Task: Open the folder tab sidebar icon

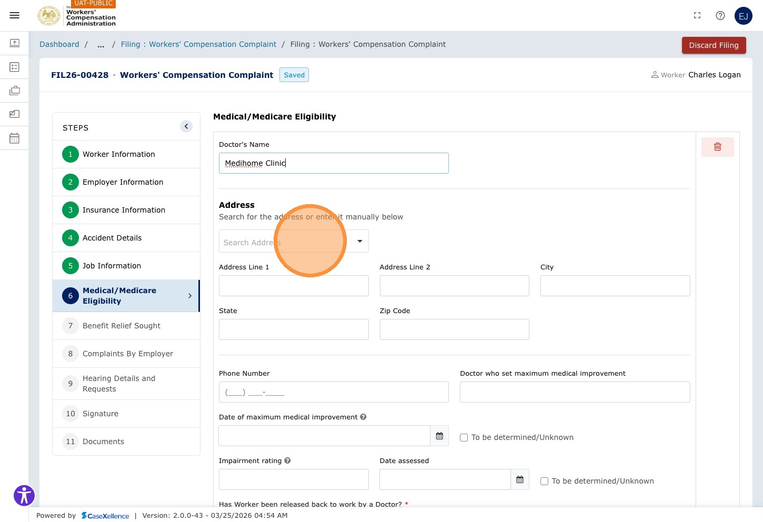Action: click(x=15, y=114)
